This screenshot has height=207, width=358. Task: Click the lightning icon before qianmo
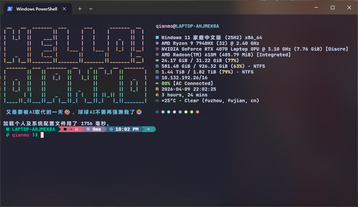point(8,135)
